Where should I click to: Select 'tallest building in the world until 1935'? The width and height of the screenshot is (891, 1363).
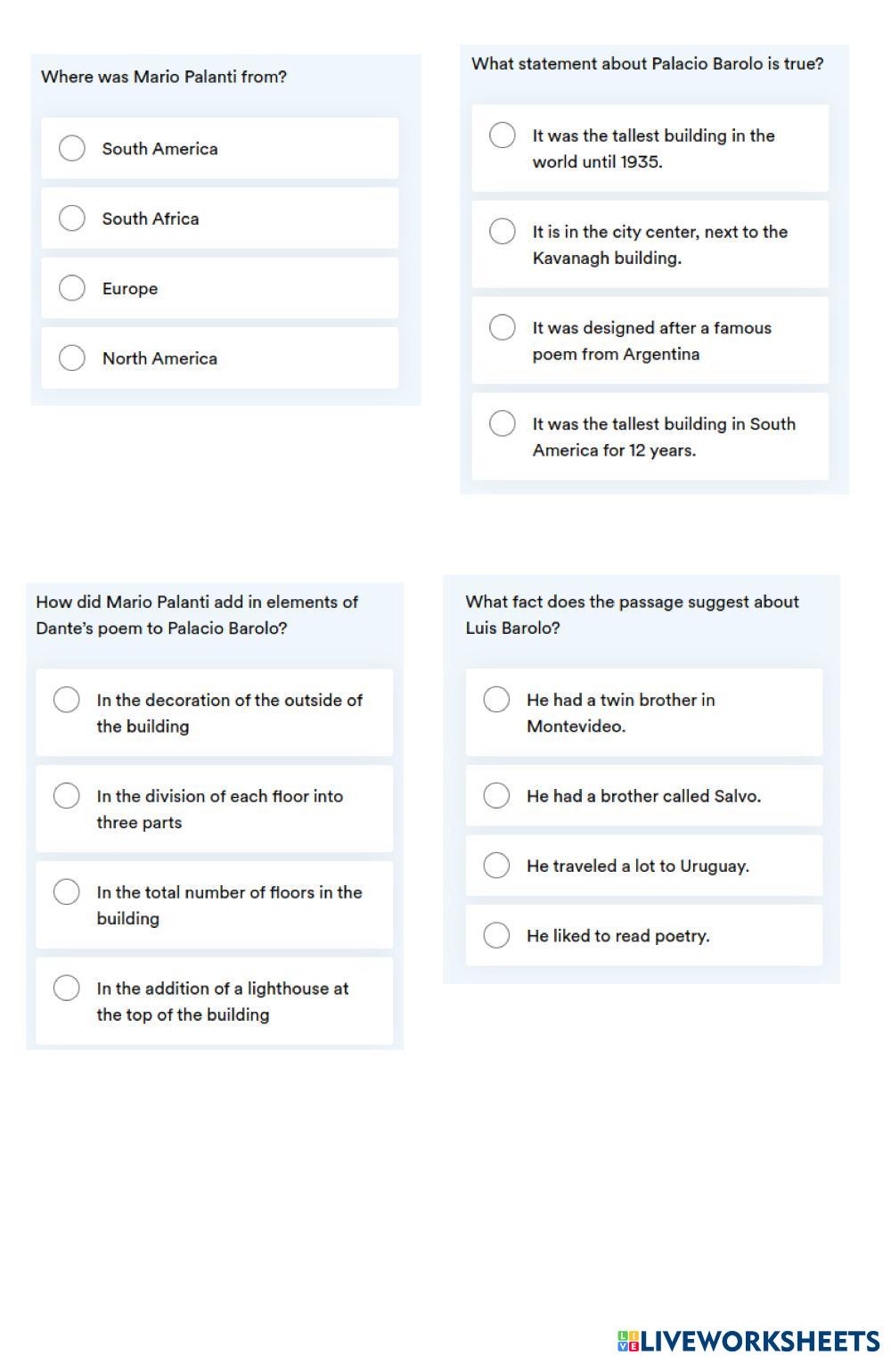click(x=503, y=135)
